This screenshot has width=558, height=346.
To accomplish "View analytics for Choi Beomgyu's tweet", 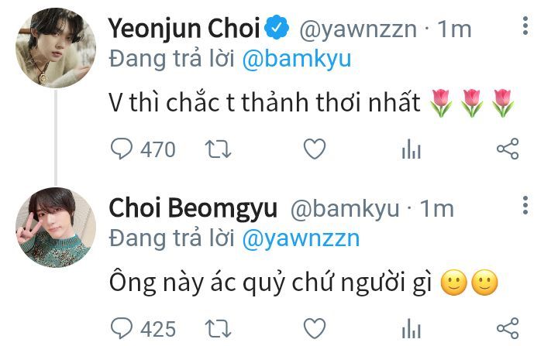I will 412,328.
